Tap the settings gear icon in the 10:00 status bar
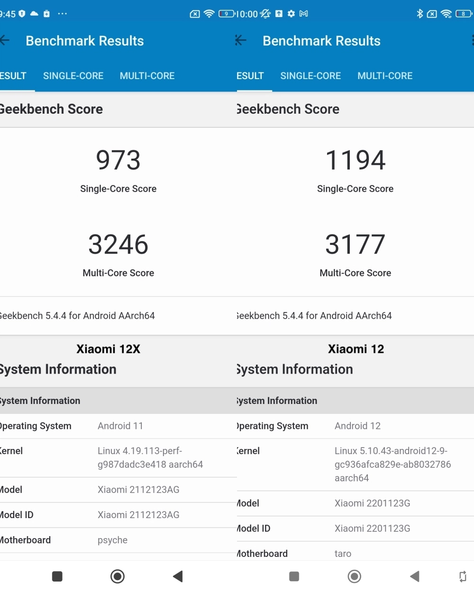Viewport: 474px width, 592px height. click(291, 14)
